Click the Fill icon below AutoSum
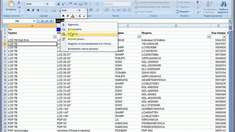The image size is (235, 132). pyautogui.click(x=198, y=7)
